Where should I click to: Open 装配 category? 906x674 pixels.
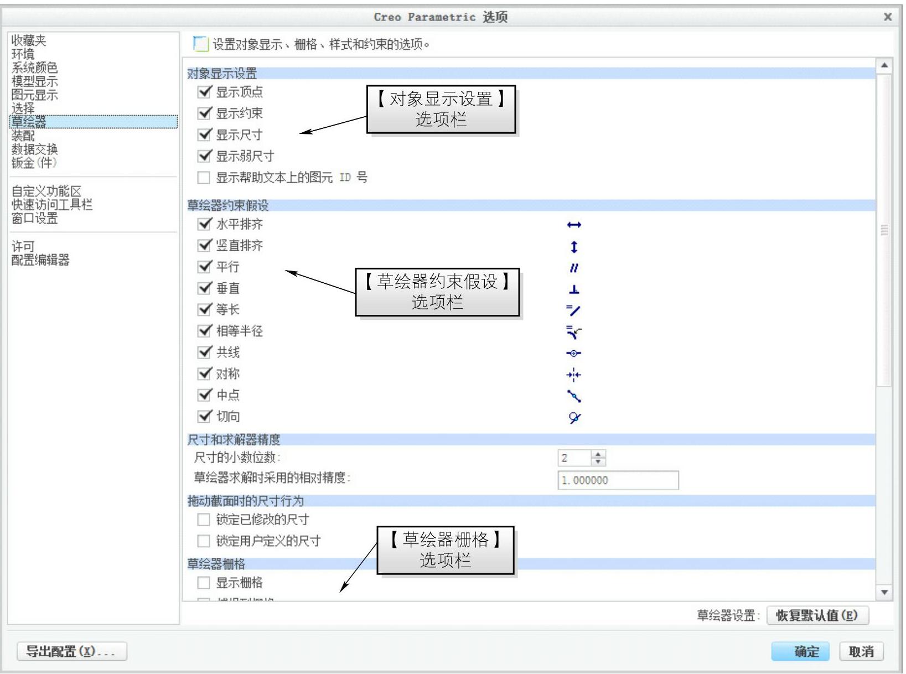tap(23, 136)
